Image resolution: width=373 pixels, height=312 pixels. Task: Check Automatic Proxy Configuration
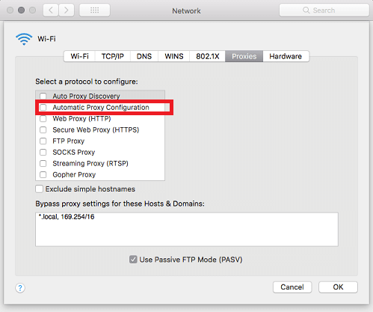(43, 107)
